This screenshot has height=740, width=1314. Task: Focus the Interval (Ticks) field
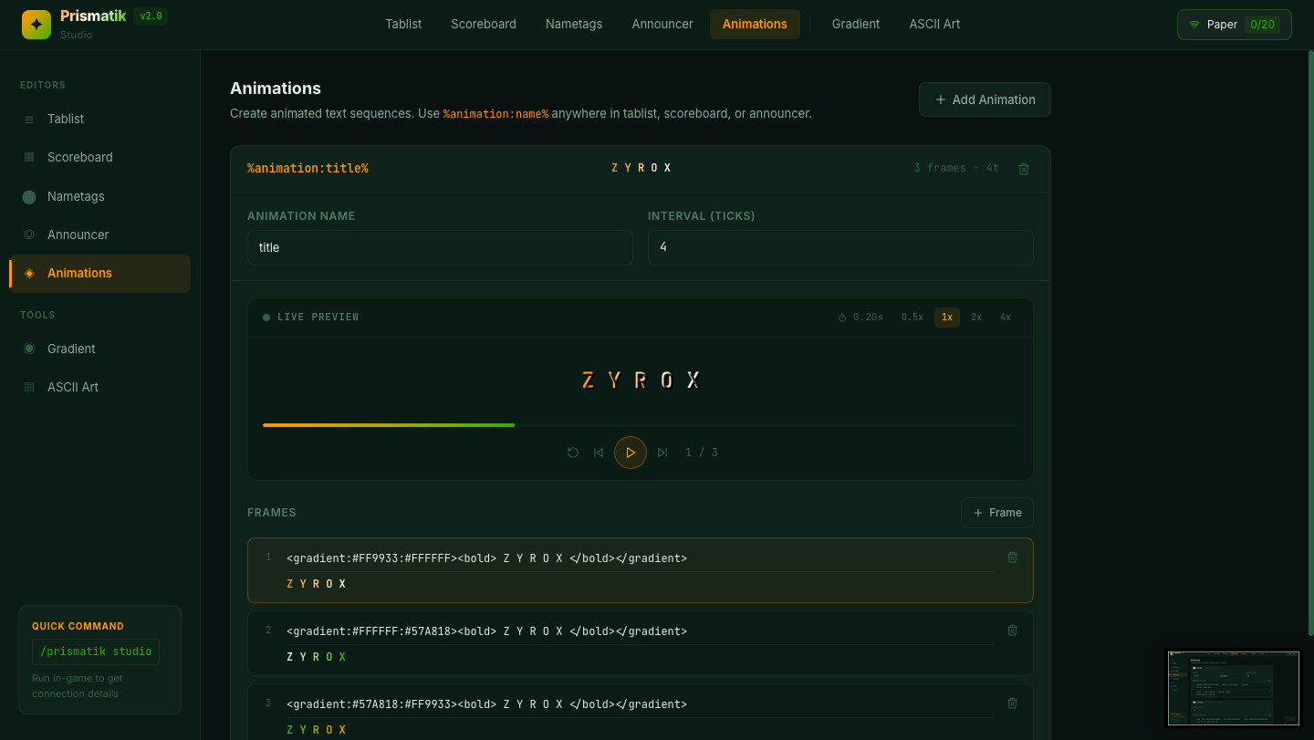click(x=840, y=247)
